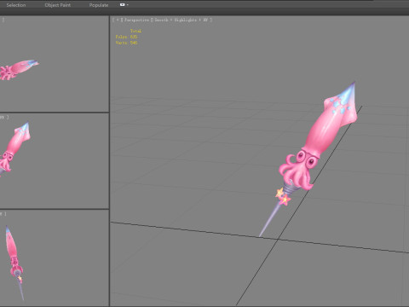Switch to the Object Paint tab

pyautogui.click(x=58, y=5)
